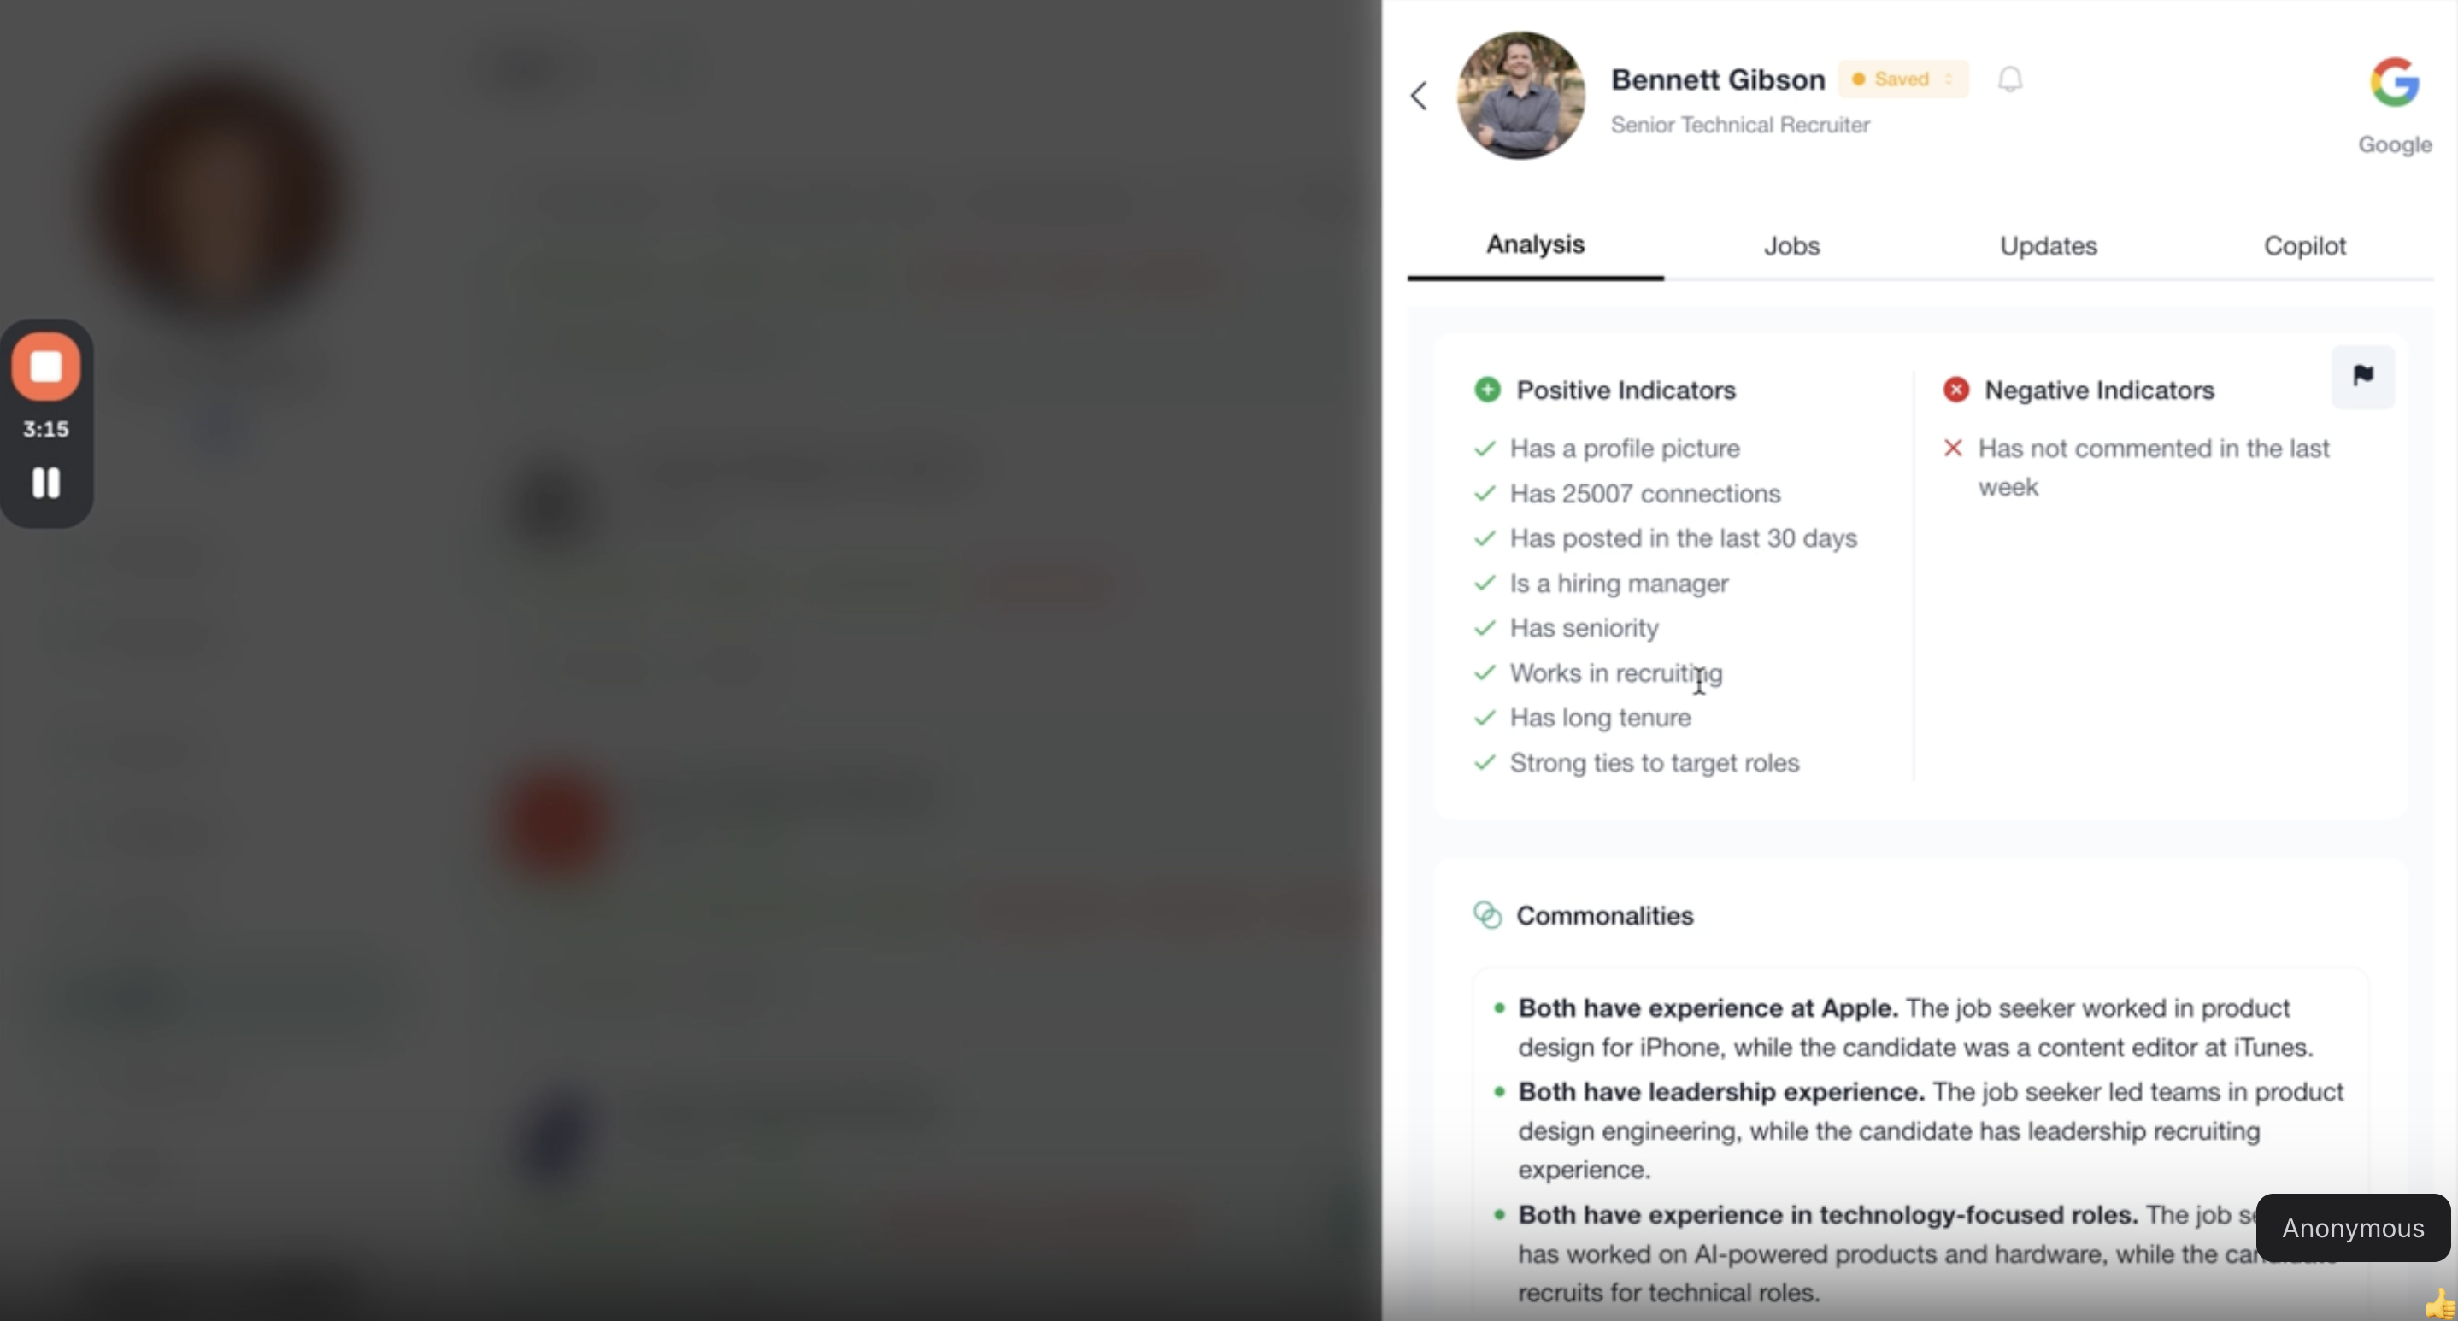Click the Senior Technical Recruiter subtitle
The height and width of the screenshot is (1321, 2458).
1739,125
